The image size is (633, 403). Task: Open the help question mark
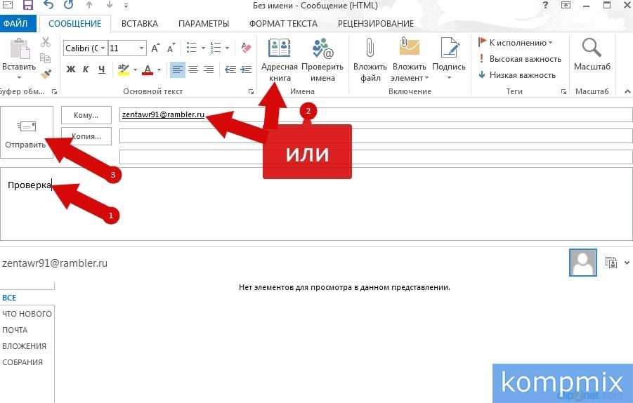[545, 5]
